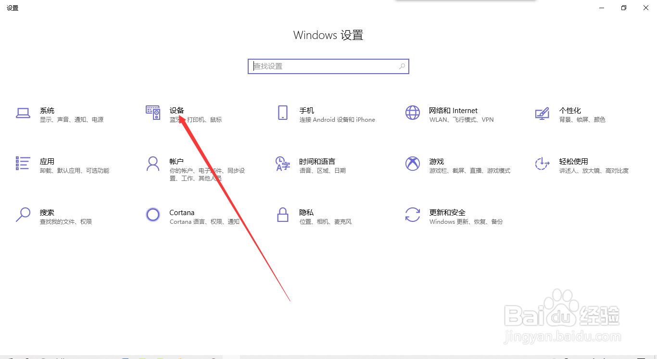This screenshot has width=657, height=359.
Task: Click the 设备 keyboard and speaker icon
Action: [153, 113]
